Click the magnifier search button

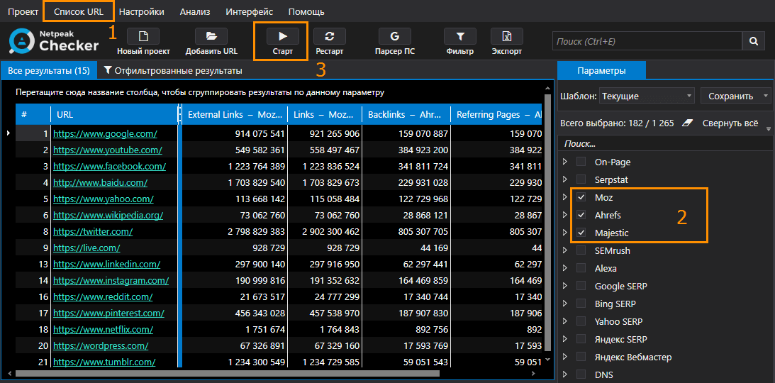(x=753, y=42)
